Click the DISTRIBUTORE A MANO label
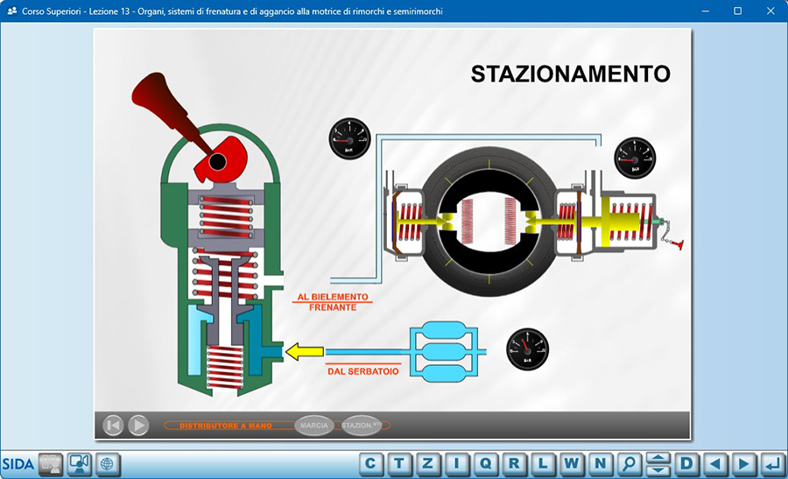The width and height of the screenshot is (788, 479). pos(225,426)
